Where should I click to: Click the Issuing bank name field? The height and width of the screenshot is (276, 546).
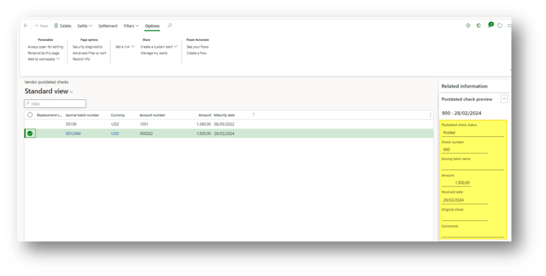(x=472, y=166)
